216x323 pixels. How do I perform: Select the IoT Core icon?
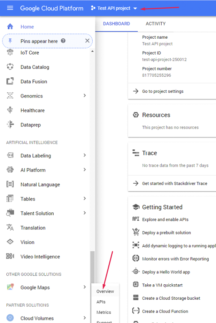(10, 53)
